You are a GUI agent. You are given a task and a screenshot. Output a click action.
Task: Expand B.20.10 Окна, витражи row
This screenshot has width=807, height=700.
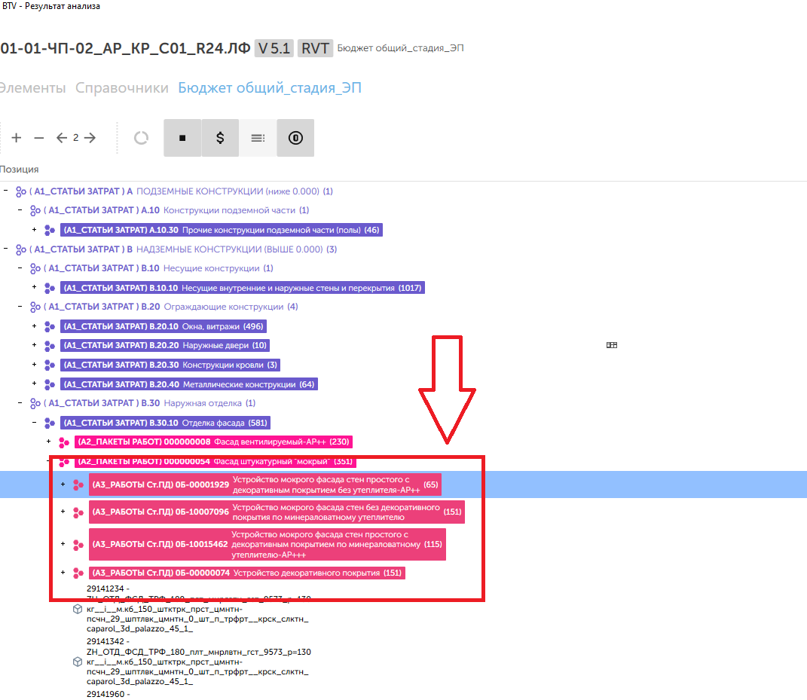pos(35,326)
